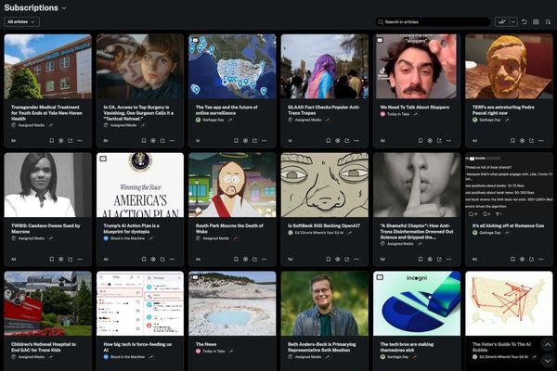Toggle read status of the Sloppers article
Image resolution: width=557 pixels, height=371 pixels.
point(430,141)
